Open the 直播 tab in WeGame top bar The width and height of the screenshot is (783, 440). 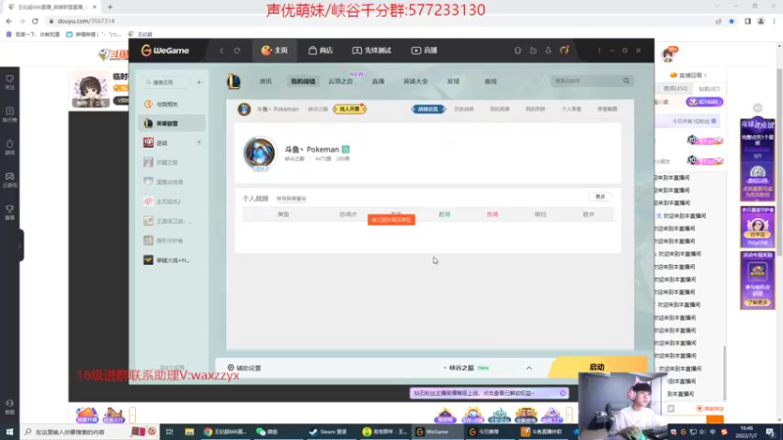pos(425,51)
